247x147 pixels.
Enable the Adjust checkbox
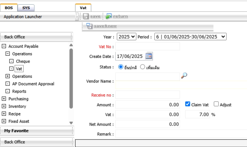point(216,104)
